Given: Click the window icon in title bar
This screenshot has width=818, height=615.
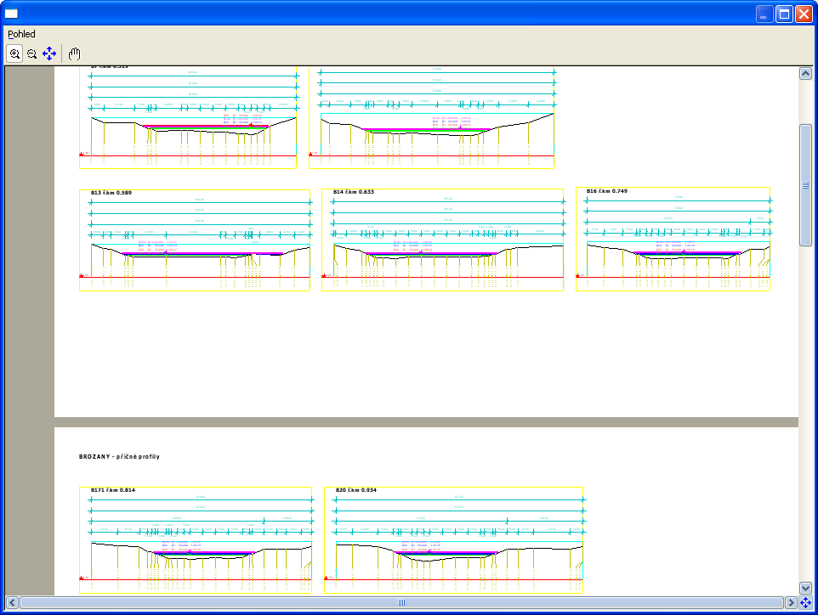Looking at the screenshot, I should (12, 14).
